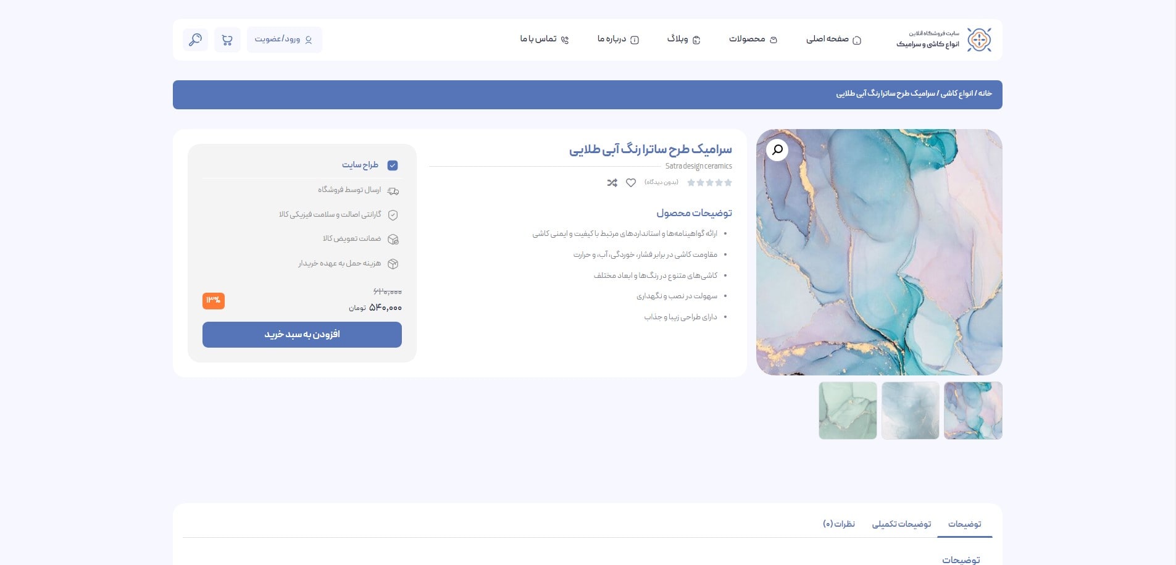Click the product compare (shuffle) icon

612,183
